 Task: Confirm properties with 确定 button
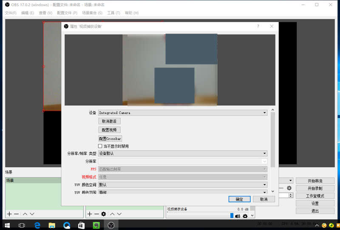pos(239,199)
